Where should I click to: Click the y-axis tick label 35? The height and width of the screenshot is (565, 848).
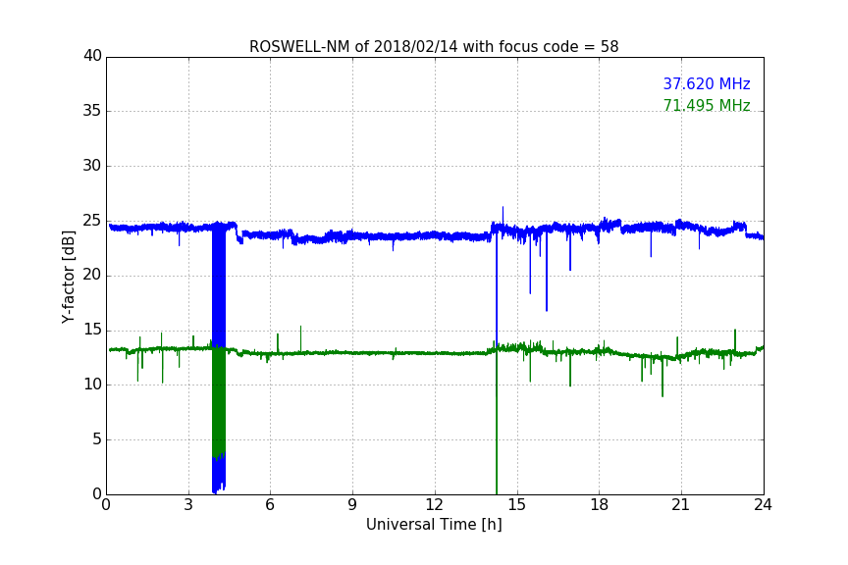pyautogui.click(x=92, y=111)
